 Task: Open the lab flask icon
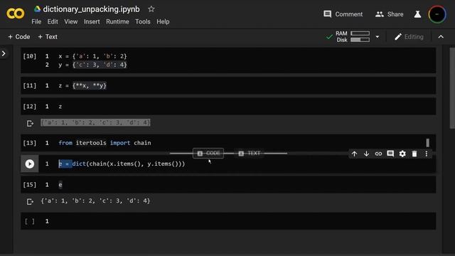[417, 14]
